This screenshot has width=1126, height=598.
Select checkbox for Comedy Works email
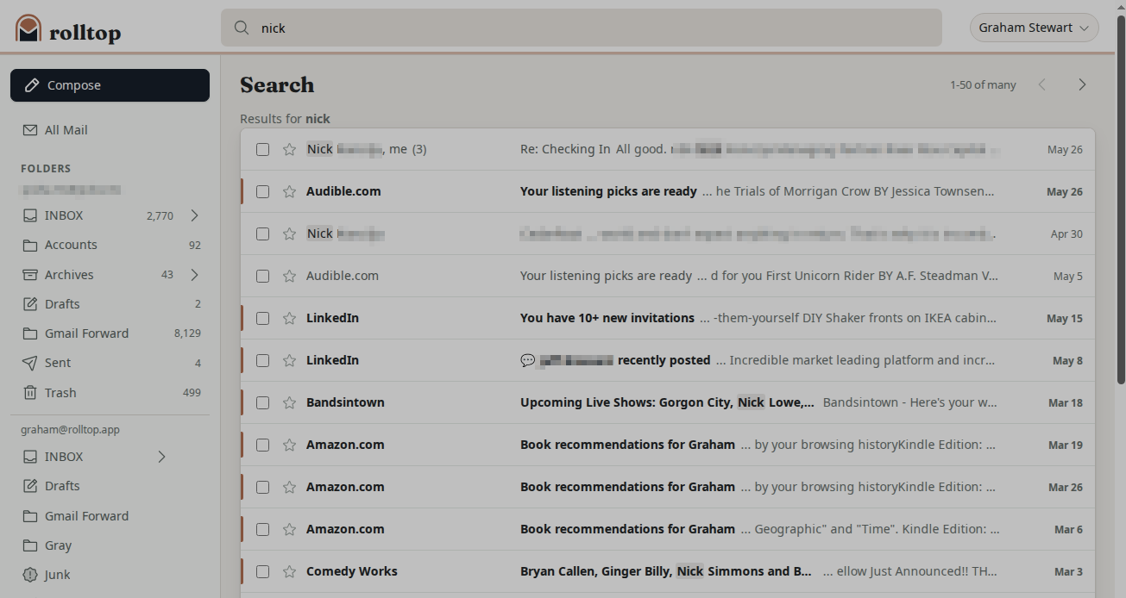tap(263, 571)
